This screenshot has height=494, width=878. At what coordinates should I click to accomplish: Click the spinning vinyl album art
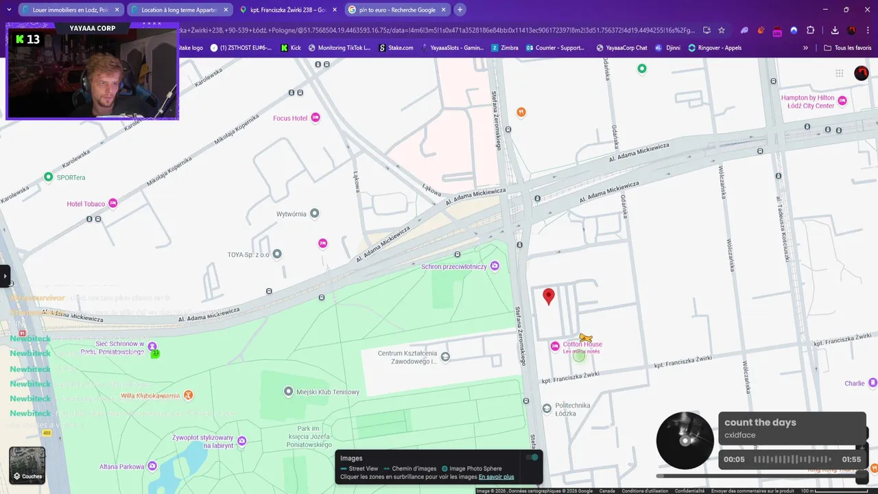685,440
